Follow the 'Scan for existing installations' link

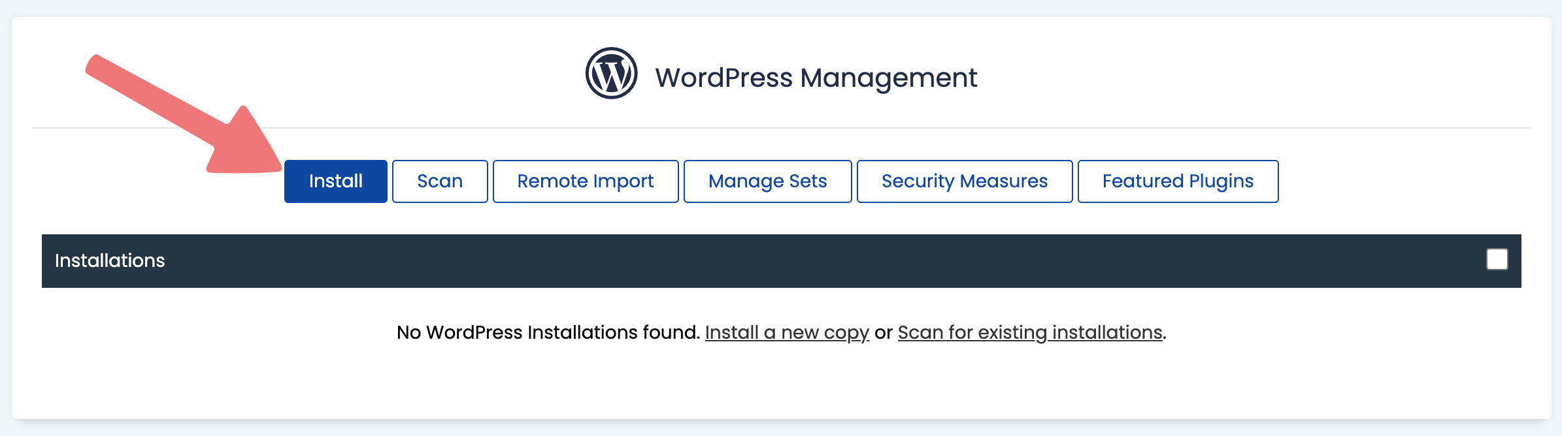[1030, 333]
